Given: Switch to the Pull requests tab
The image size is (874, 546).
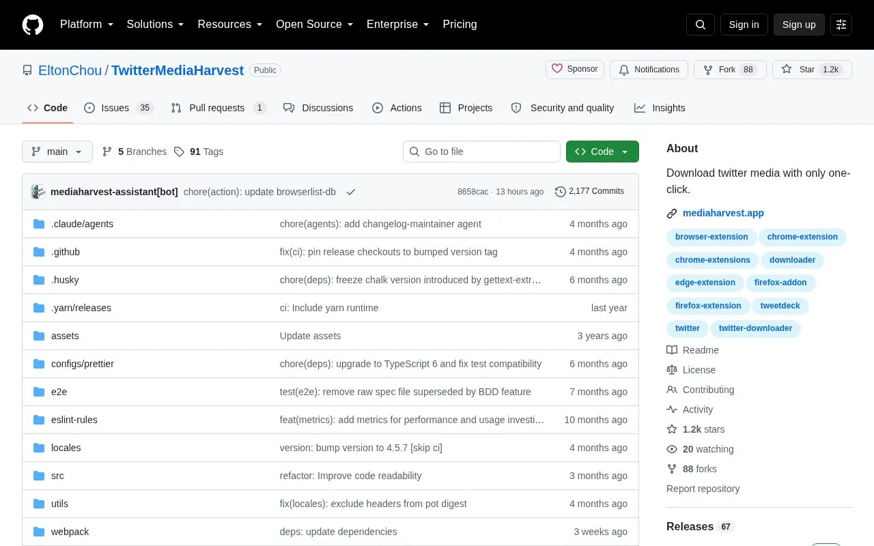Looking at the screenshot, I should [218, 108].
